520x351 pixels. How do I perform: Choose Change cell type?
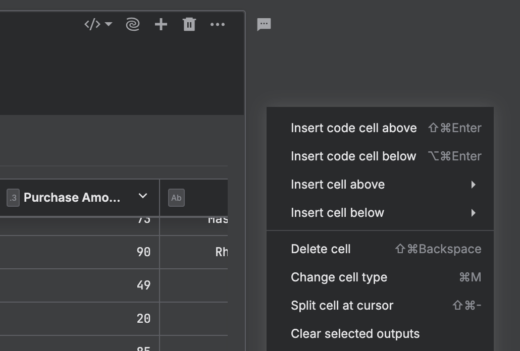coord(339,277)
